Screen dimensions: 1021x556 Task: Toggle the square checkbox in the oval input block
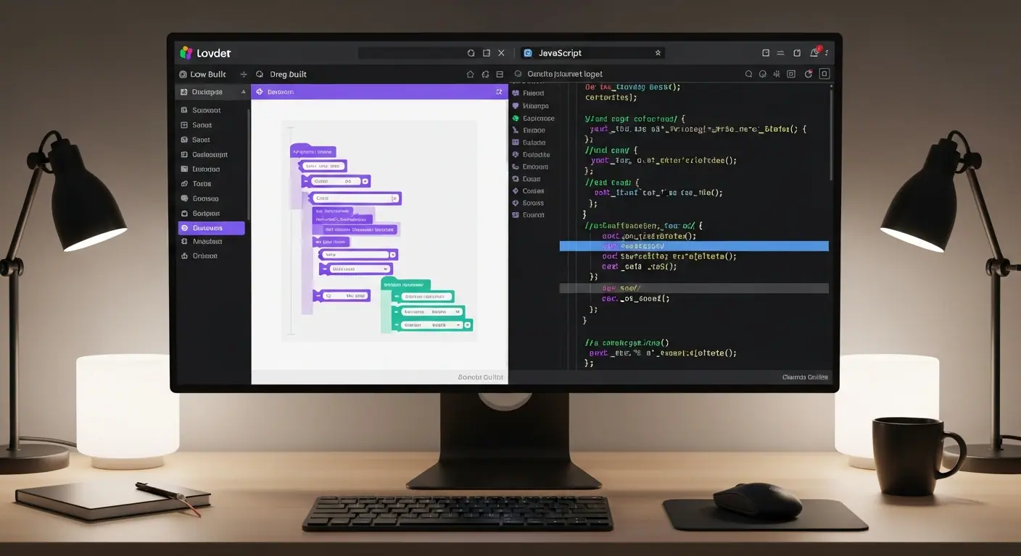[396, 198]
